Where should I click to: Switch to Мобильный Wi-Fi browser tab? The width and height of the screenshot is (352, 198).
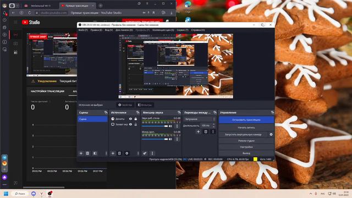coord(41,5)
